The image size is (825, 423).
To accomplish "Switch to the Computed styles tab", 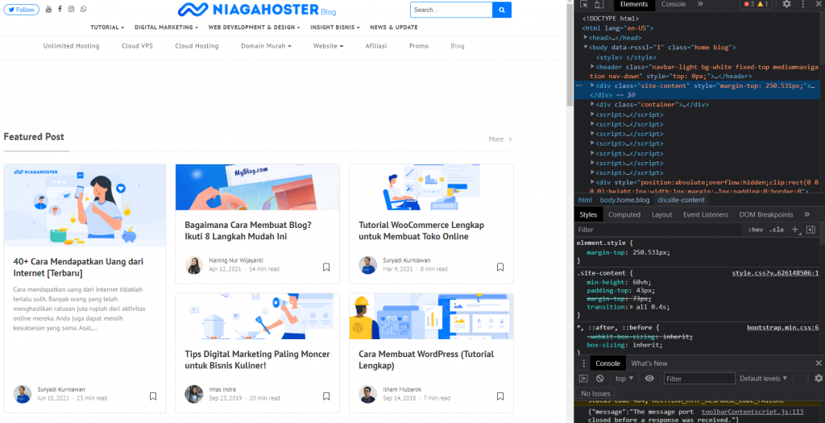I will pos(624,214).
